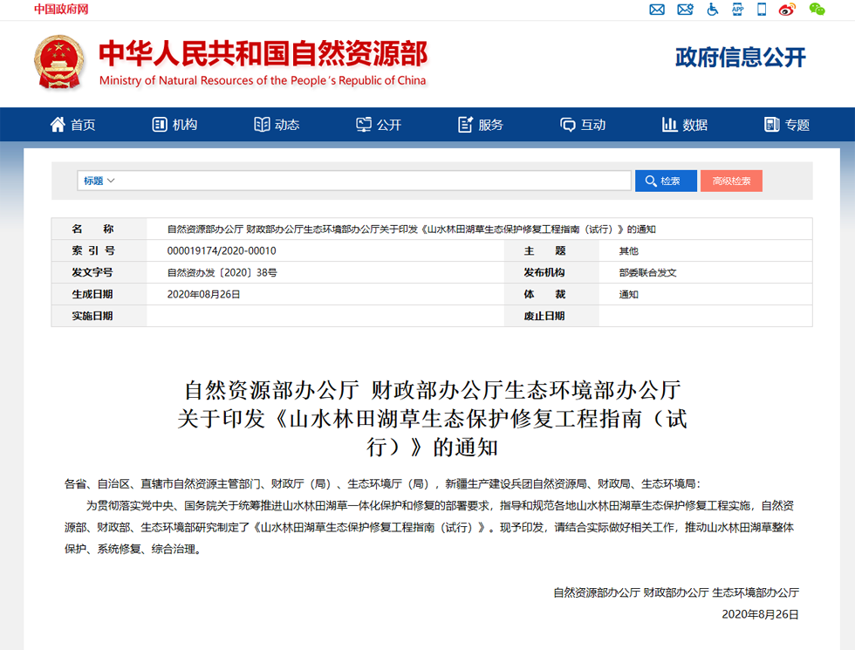Screen dimensions: 855x650
Task: Open the mail envelope icon in top bar
Action: [x=657, y=10]
